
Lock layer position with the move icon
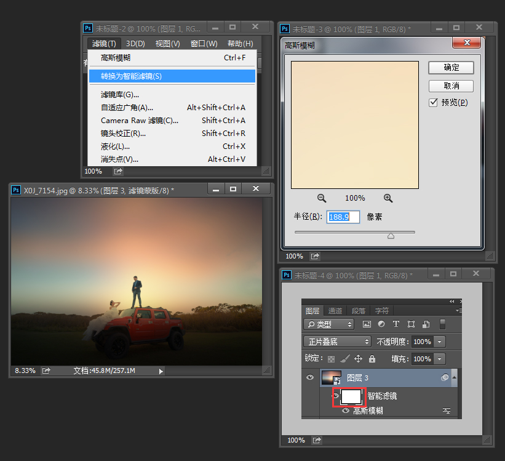[x=358, y=358]
